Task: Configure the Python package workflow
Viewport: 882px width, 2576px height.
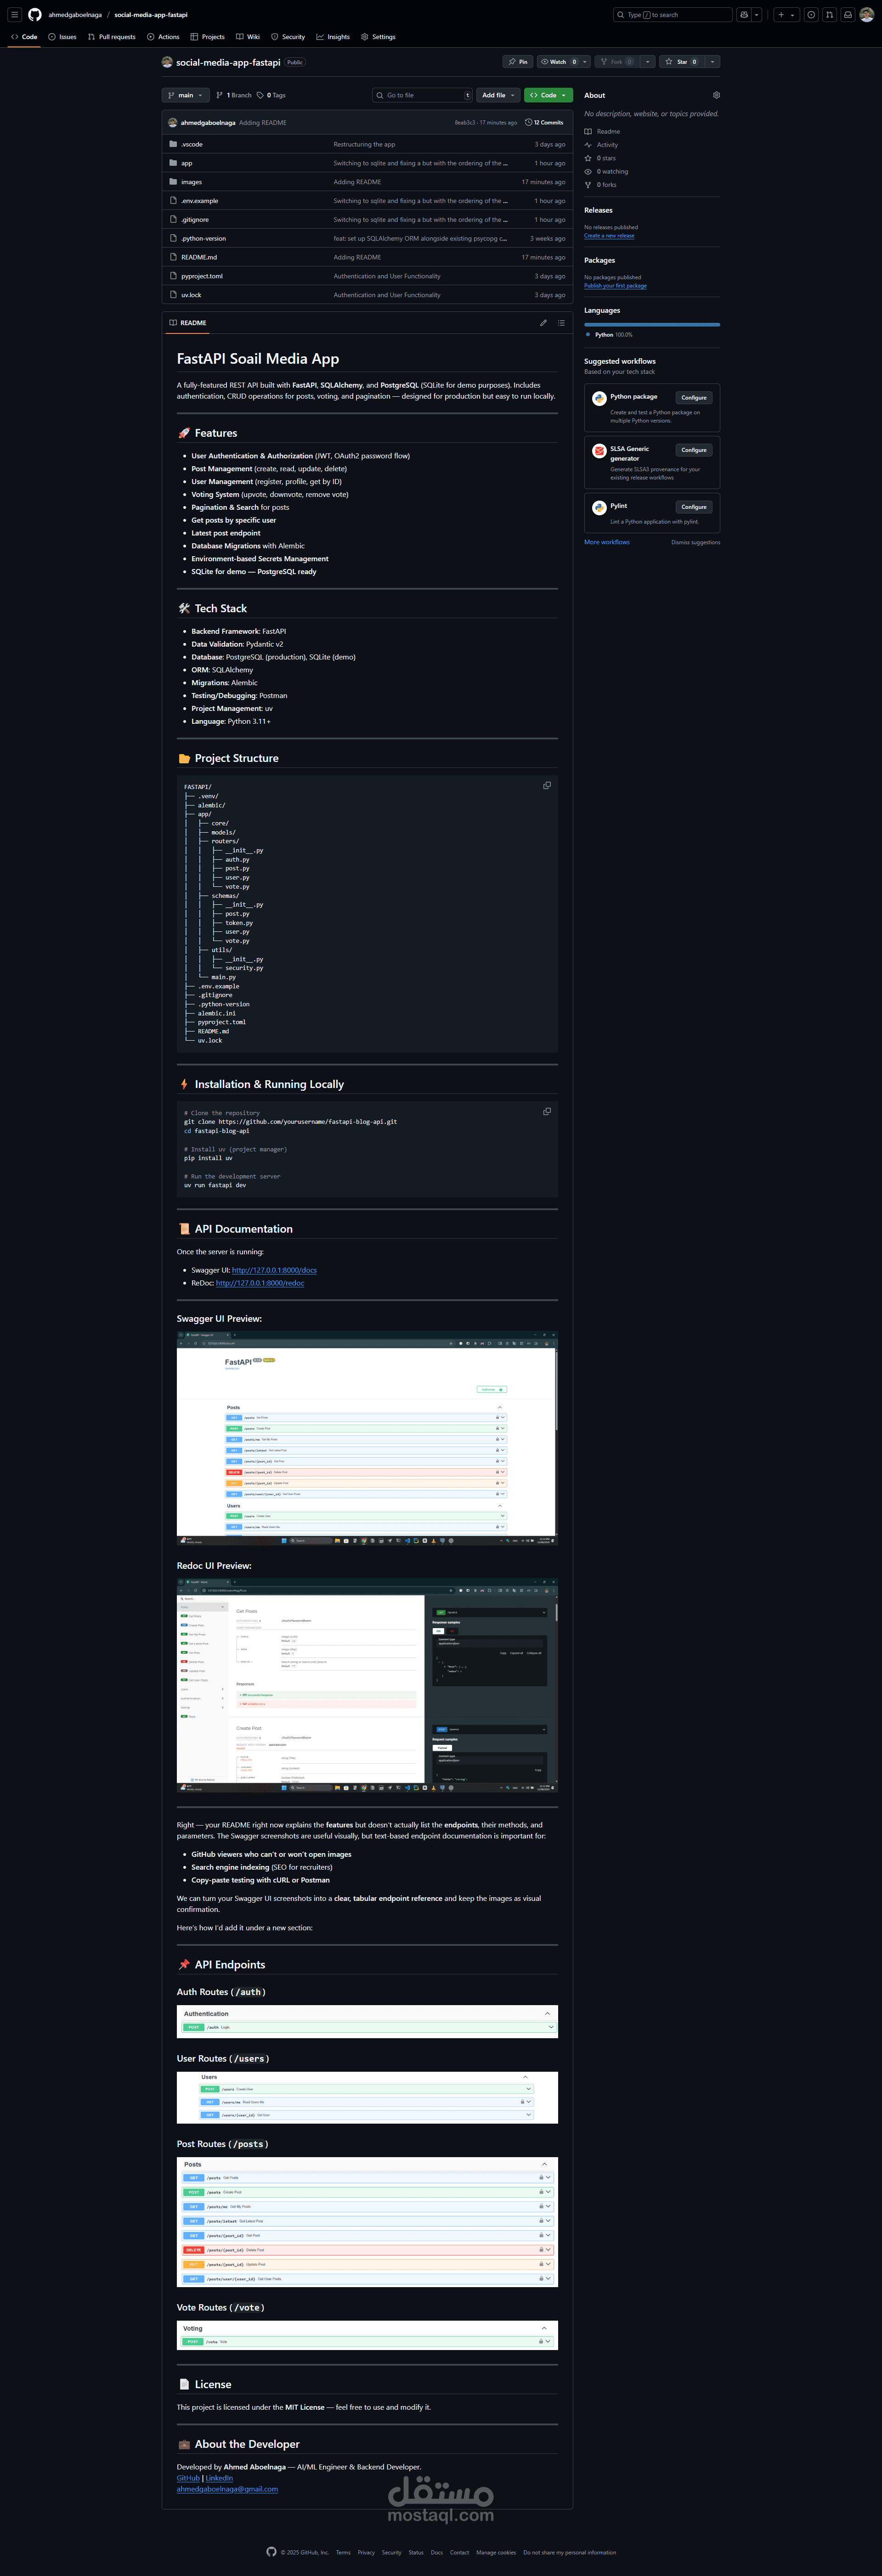Action: pos(694,398)
